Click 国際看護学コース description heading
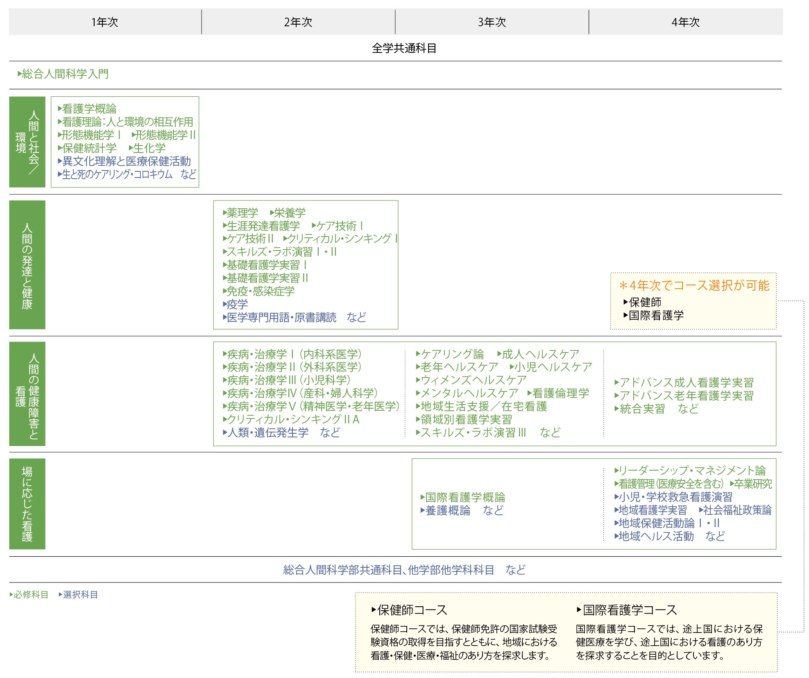 (x=627, y=610)
